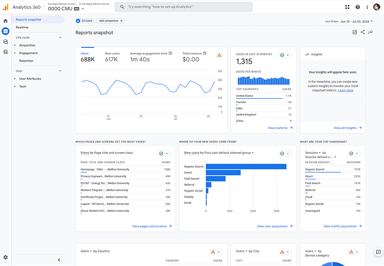Select the Average engagement time metric tab
This screenshot has width=384, height=266.
(x=151, y=57)
